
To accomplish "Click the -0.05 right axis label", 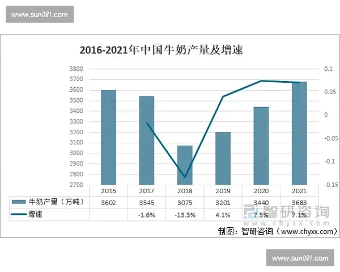I will (331, 138).
